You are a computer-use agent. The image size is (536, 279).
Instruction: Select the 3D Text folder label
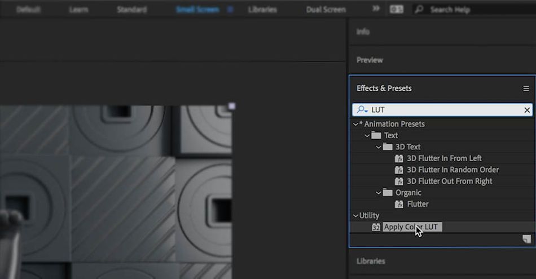coord(408,147)
